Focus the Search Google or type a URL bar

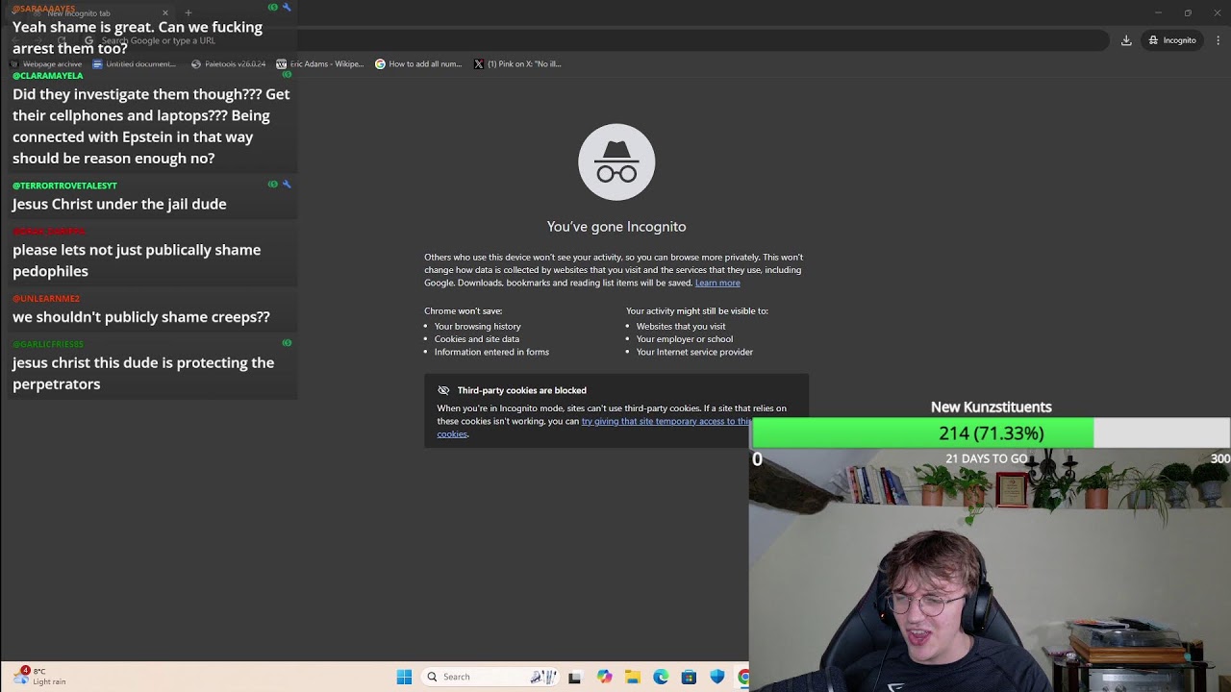point(577,40)
